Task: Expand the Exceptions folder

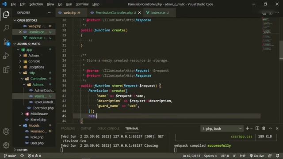Action: [20, 67]
